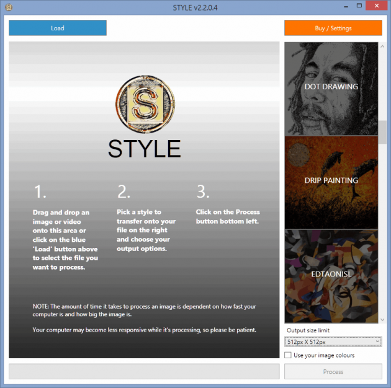Click the empty progress bar at bottom

pyautogui.click(x=144, y=372)
